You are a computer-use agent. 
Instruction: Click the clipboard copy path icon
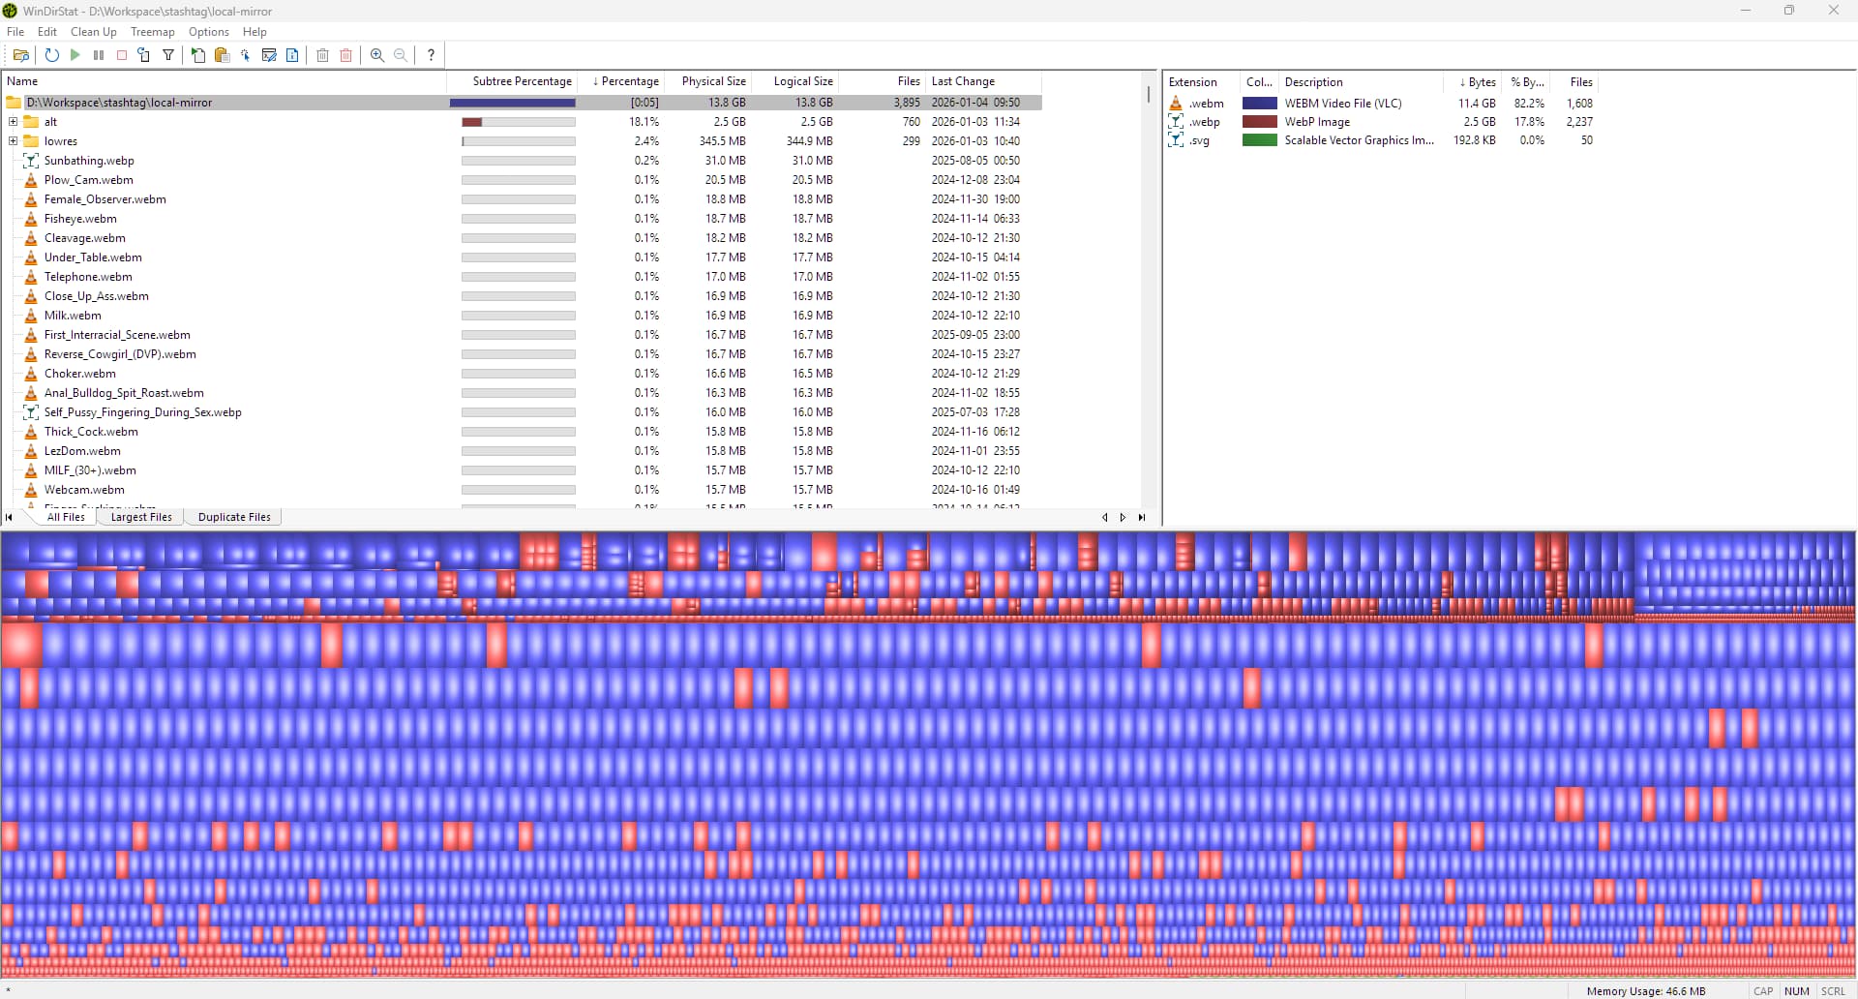click(x=222, y=55)
